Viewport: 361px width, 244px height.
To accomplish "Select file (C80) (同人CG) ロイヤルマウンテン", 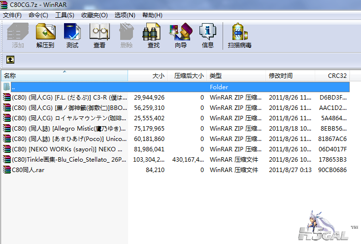I will [x=69, y=118].
